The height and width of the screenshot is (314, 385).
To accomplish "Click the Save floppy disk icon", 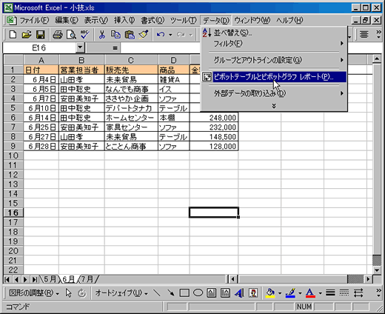I will (x=41, y=35).
